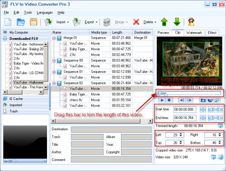Click the sequence list horizontal scrollbar

click(x=102, y=121)
